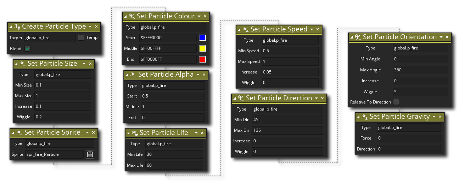
Task: Click the Set Particle Direction node icon
Action: [241, 98]
